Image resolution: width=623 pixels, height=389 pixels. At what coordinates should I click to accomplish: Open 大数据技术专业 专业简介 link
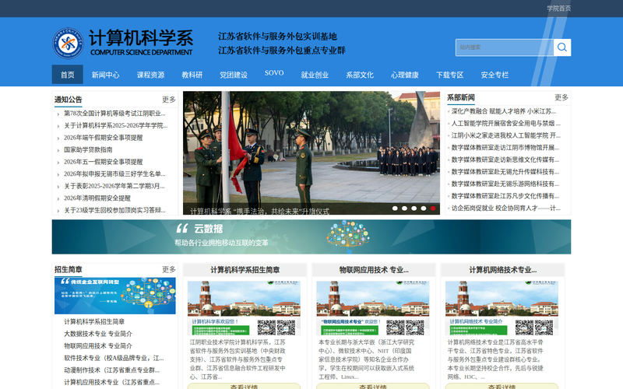pyautogui.click(x=98, y=334)
